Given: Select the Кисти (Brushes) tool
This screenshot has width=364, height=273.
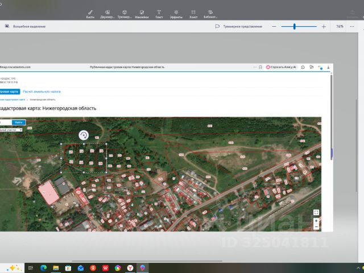Looking at the screenshot, I should [90, 13].
